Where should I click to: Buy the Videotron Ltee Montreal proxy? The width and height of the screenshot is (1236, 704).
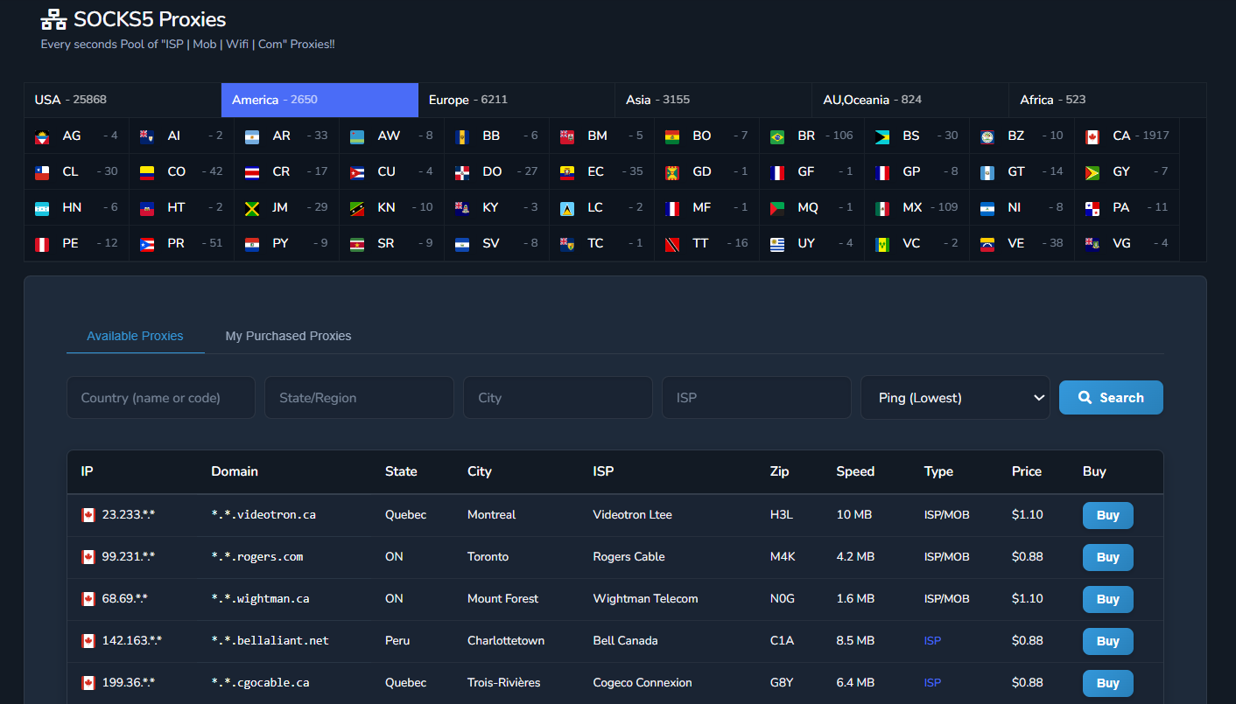coord(1107,515)
